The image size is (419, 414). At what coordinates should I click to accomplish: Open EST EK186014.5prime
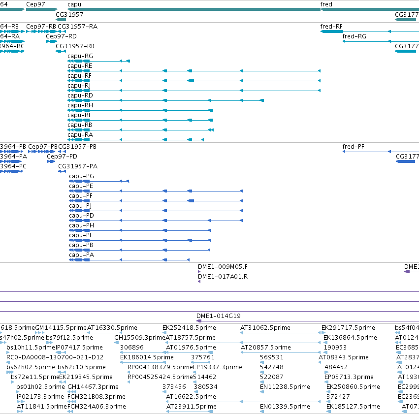pos(147,357)
